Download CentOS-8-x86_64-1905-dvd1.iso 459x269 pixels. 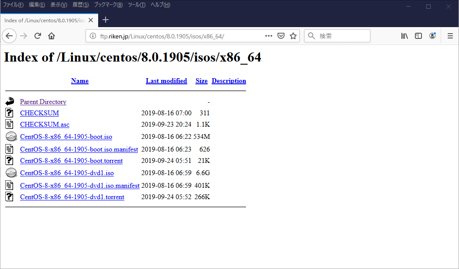(67, 173)
